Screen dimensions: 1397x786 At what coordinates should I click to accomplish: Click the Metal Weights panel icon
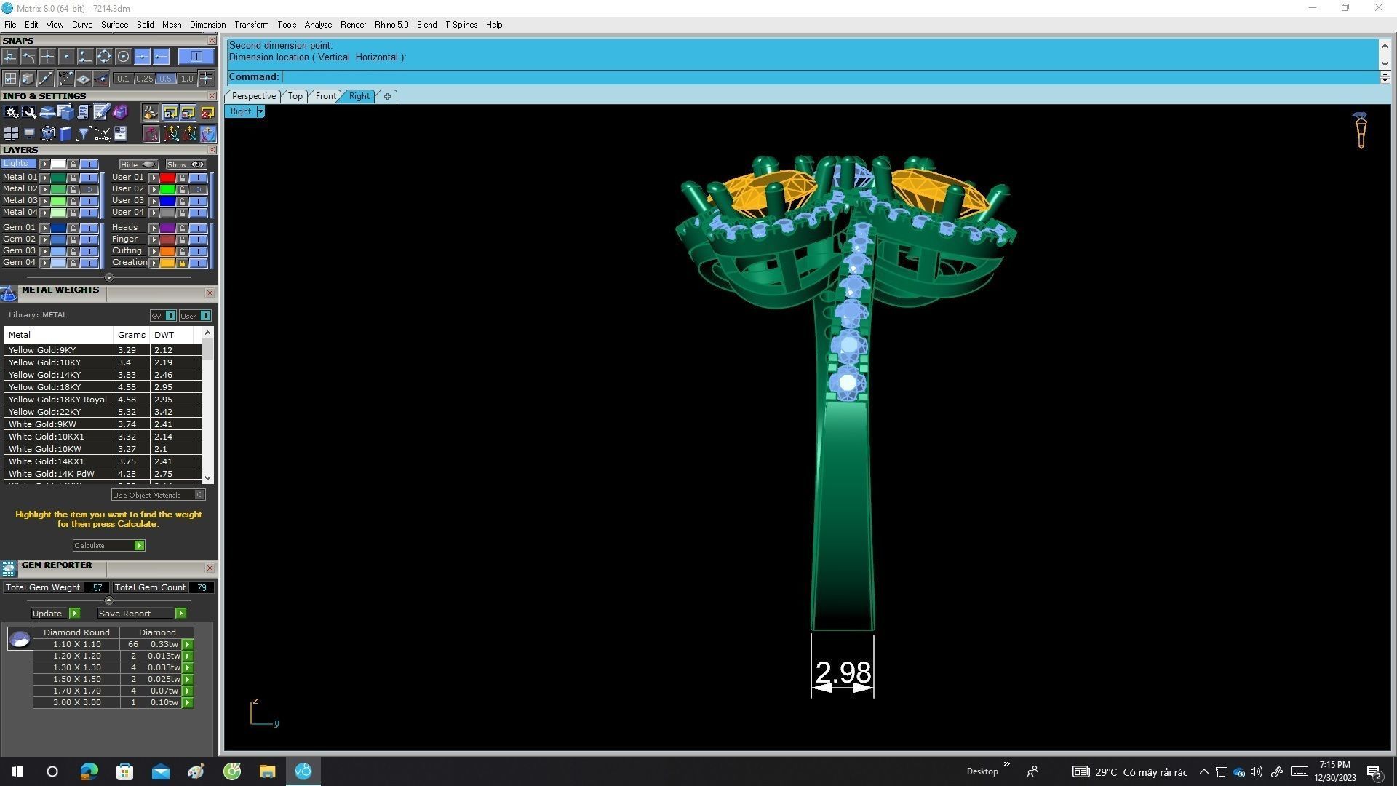(x=9, y=293)
